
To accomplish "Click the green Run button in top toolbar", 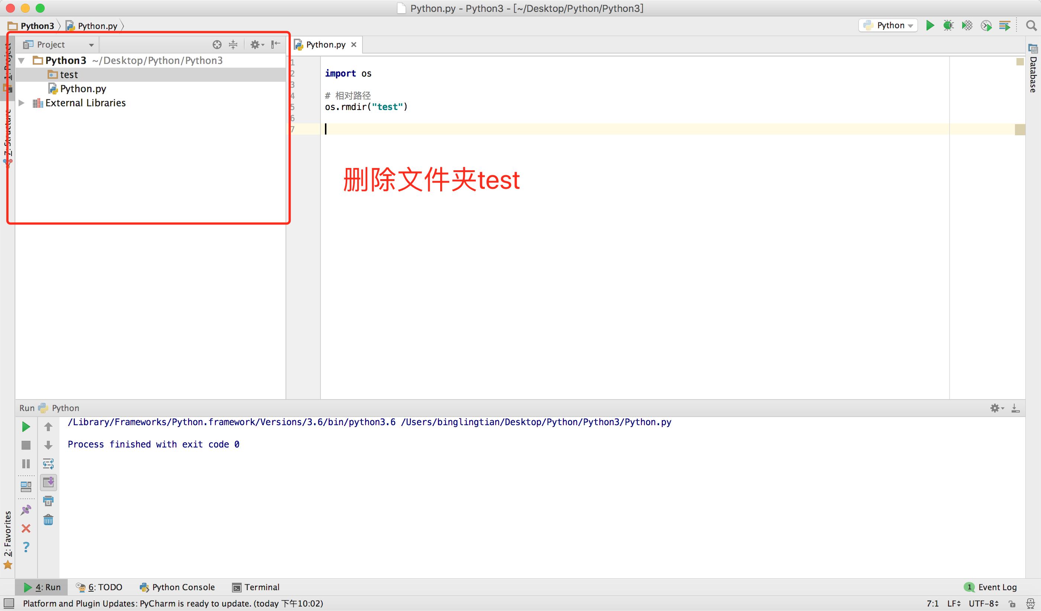I will (x=930, y=26).
